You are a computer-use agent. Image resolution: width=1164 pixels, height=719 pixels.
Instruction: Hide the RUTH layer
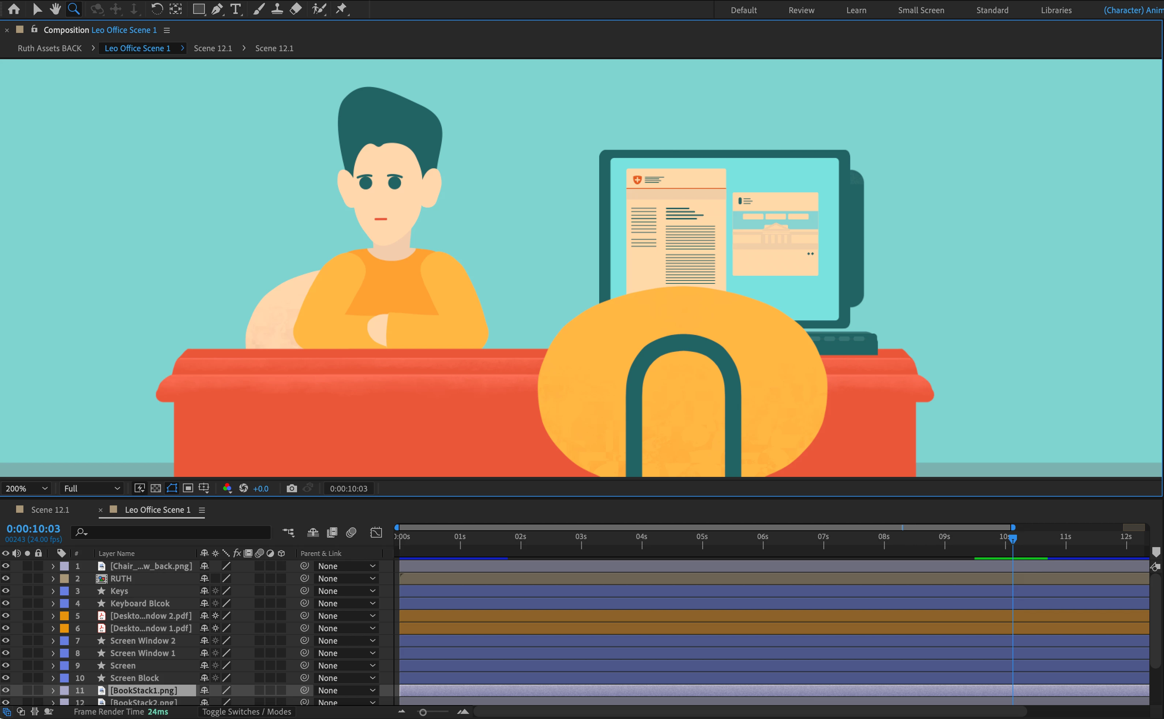click(x=6, y=578)
